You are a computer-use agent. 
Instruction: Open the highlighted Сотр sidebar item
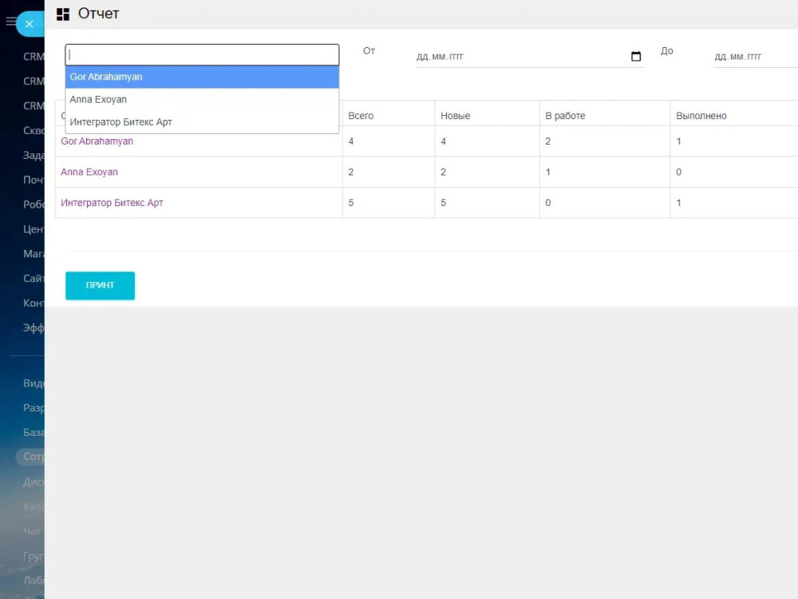point(30,456)
